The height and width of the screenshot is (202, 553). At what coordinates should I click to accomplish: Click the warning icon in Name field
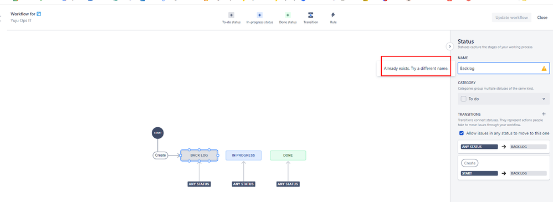544,69
